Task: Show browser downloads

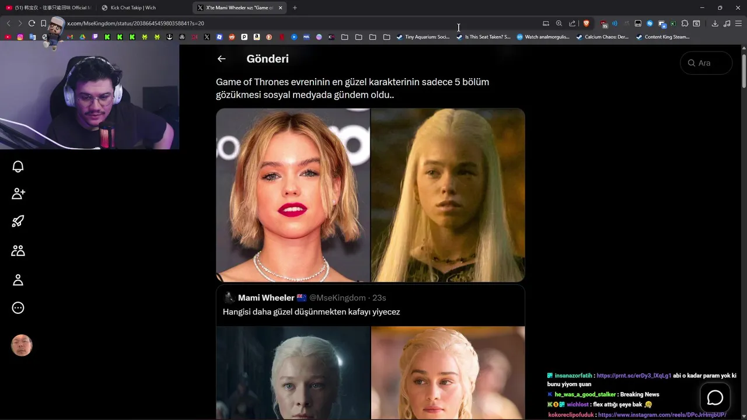Action: 715,23
